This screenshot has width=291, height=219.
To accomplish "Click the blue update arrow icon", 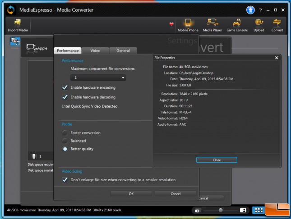I will pos(250,10).
